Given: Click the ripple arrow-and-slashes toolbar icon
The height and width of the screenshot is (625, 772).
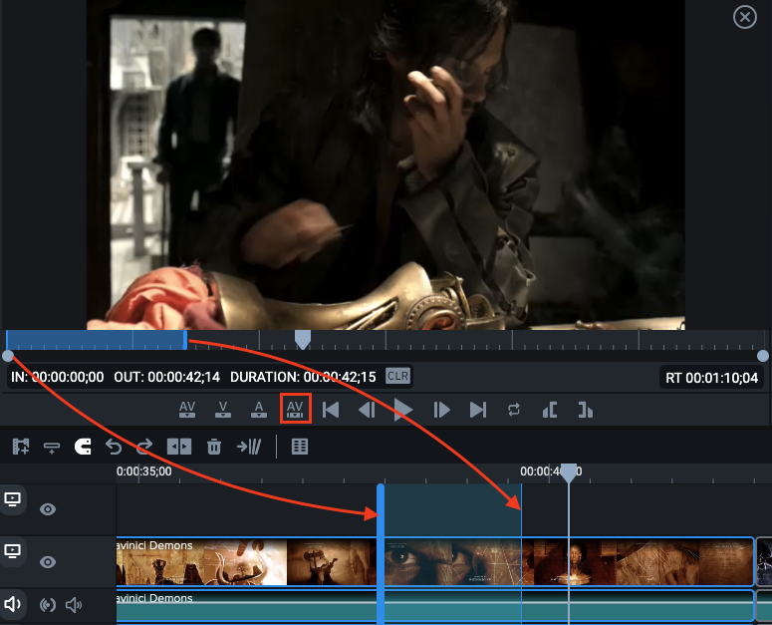Looking at the screenshot, I should (x=249, y=447).
